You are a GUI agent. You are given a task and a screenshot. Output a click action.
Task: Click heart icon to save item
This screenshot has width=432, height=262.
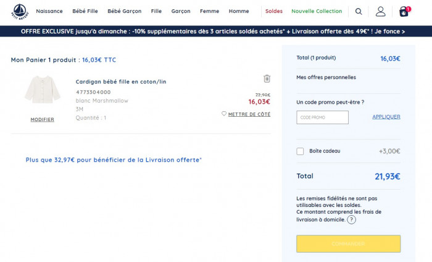tap(224, 114)
